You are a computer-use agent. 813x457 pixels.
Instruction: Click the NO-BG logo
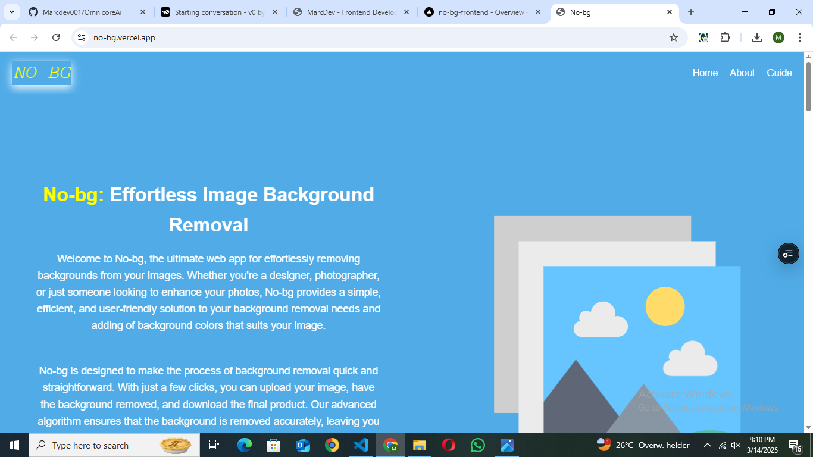point(42,73)
